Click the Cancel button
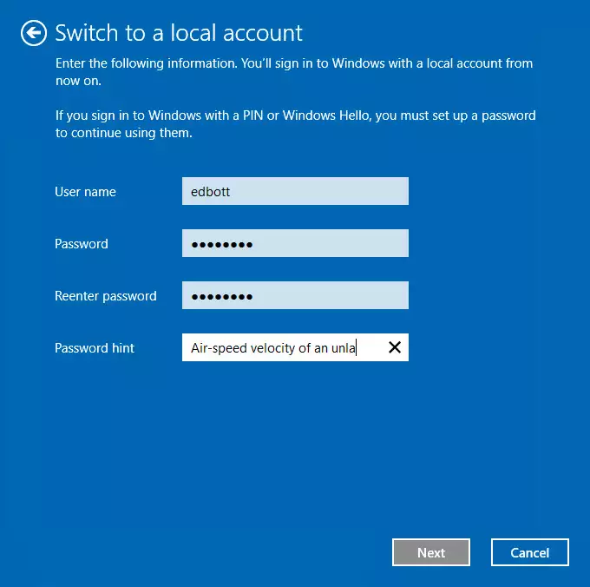 tap(529, 552)
